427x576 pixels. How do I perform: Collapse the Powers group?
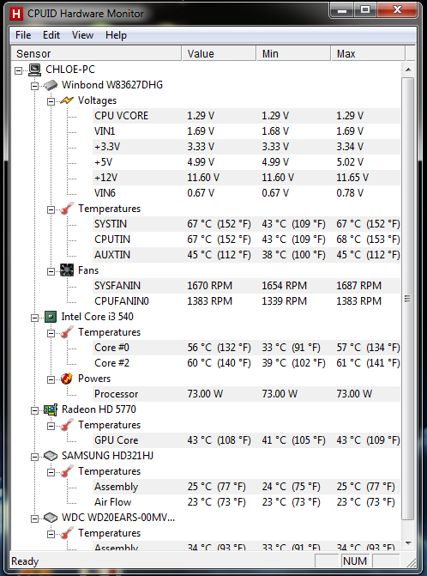[x=51, y=379]
